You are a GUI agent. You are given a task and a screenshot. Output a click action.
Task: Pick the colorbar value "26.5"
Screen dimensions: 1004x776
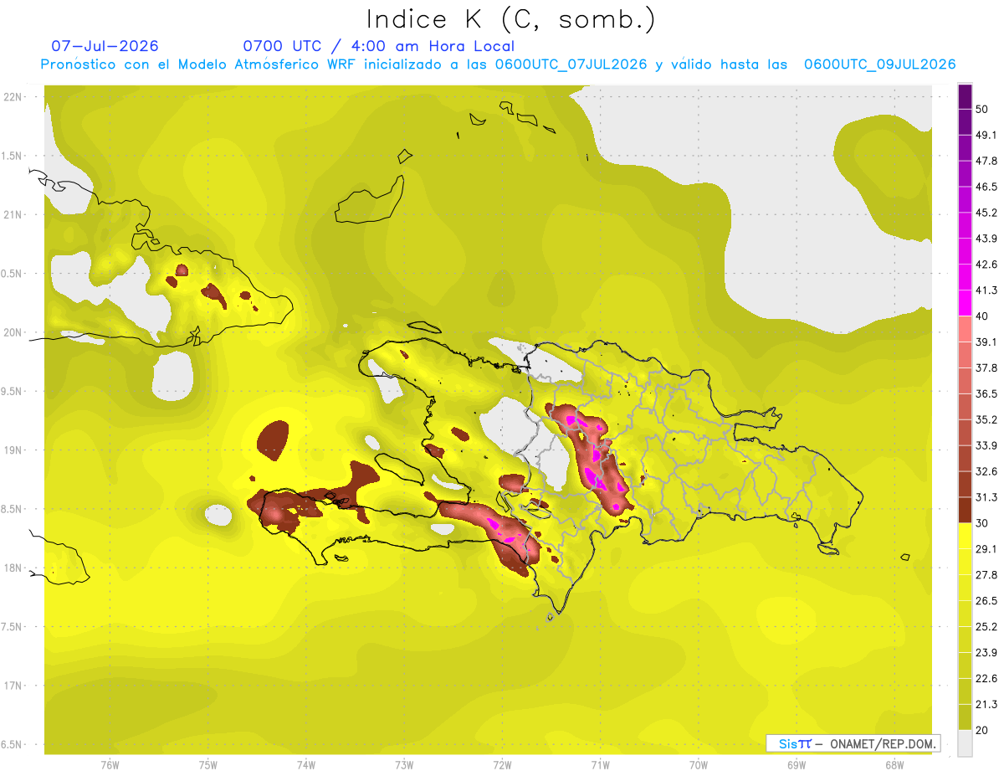click(986, 600)
